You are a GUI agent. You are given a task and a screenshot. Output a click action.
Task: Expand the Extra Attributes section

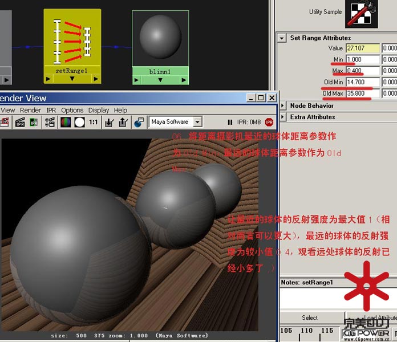tap(283, 117)
